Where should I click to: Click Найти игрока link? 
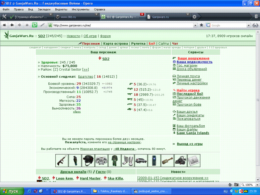(188, 90)
